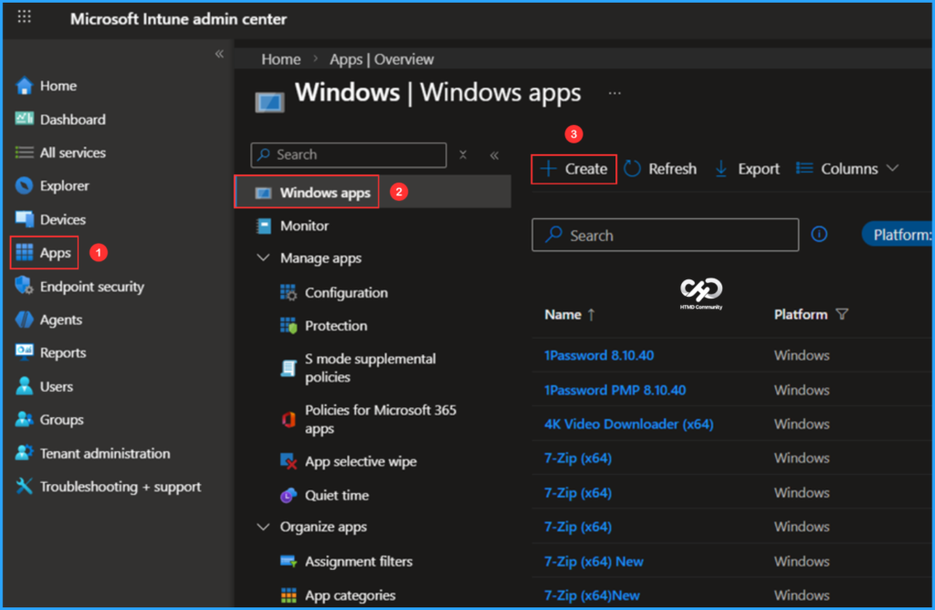Click the Export icon to export apps
This screenshot has height=610, width=935.
[746, 169]
